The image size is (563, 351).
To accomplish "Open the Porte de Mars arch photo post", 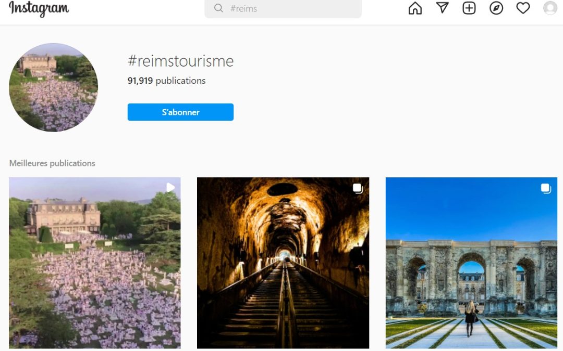I will [471, 263].
